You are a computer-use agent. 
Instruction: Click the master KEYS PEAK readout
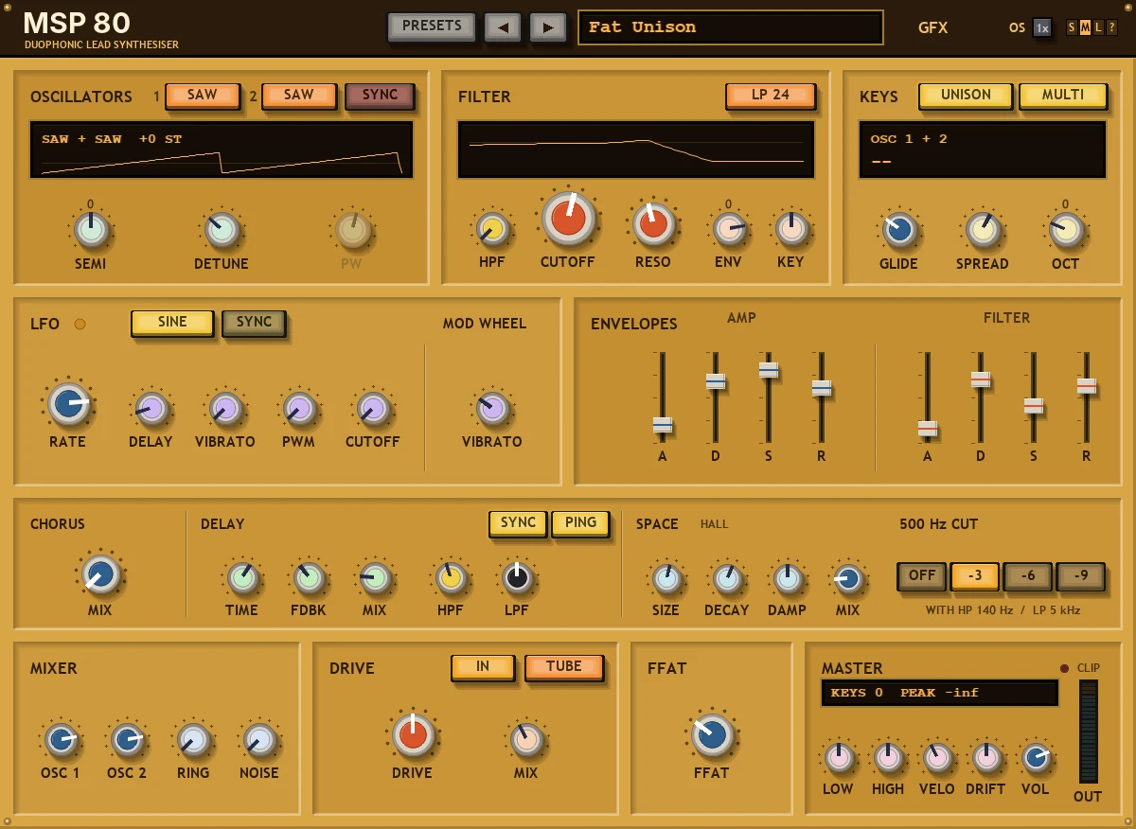click(x=939, y=693)
